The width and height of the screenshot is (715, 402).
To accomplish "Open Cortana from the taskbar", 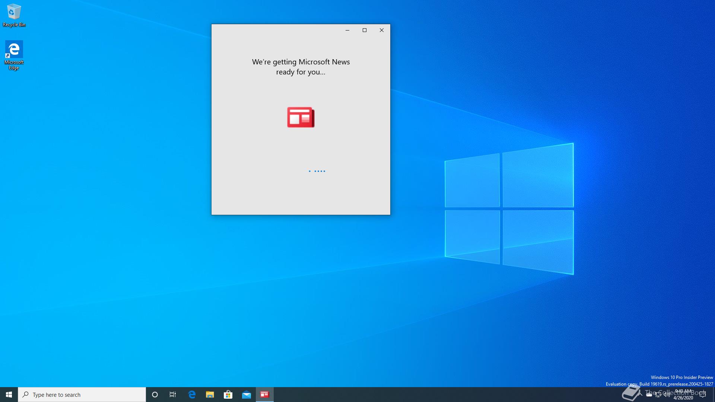I will point(155,395).
